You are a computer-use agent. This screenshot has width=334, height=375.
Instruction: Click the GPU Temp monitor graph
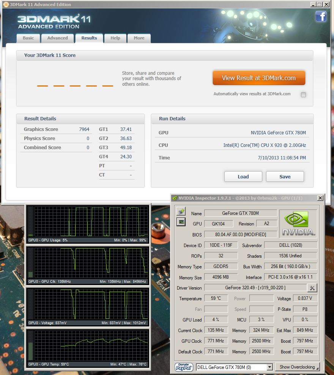click(88, 348)
